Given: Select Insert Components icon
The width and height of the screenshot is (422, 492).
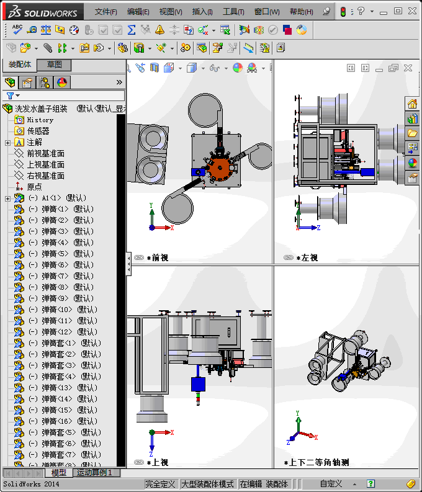Looking at the screenshot, I should pyautogui.click(x=25, y=48).
